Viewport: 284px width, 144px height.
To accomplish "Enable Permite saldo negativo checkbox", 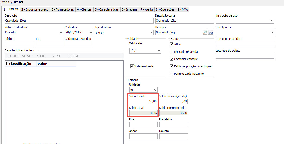I will pos(172,74).
